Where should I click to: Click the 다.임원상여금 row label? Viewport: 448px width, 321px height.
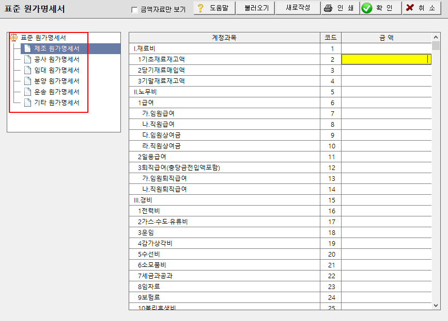(x=161, y=135)
